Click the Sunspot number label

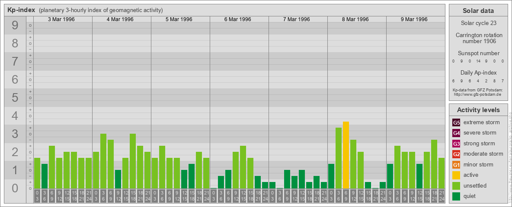[478, 53]
